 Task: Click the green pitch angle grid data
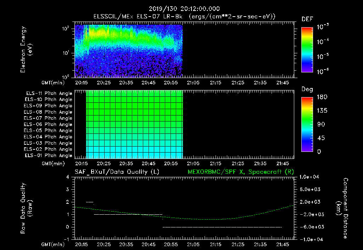click(134, 124)
